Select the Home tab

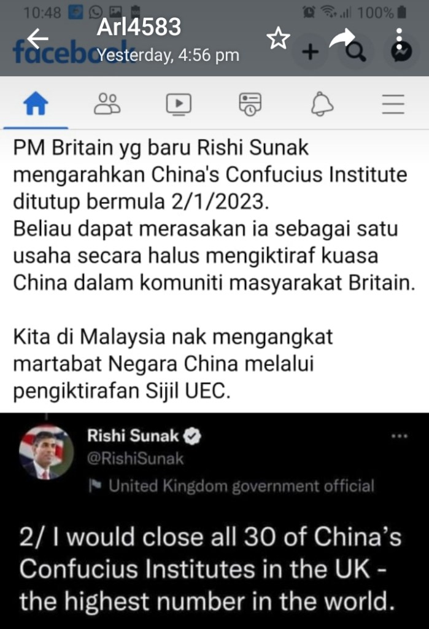click(36, 103)
